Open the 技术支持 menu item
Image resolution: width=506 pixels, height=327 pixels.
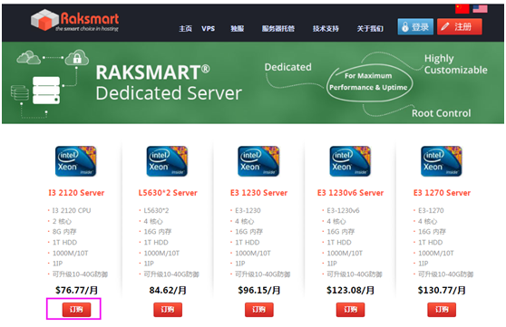pyautogui.click(x=326, y=29)
